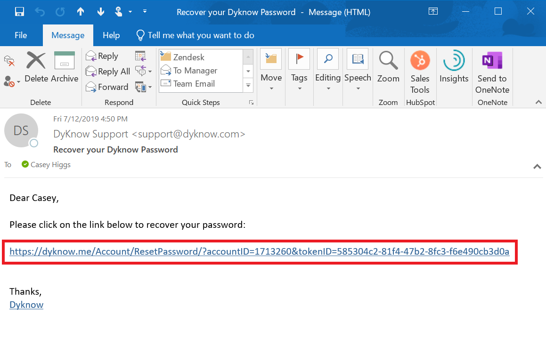Image resolution: width=546 pixels, height=346 pixels.
Task: Open Customize Quick Access Toolbar dropdown
Action: click(145, 11)
